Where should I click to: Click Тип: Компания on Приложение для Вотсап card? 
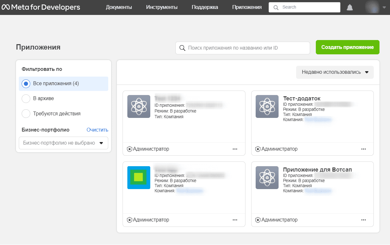pyautogui.click(x=297, y=186)
